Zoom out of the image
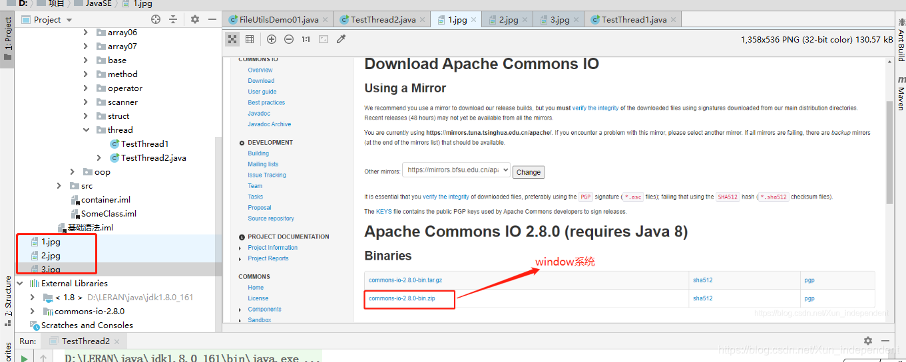Viewport: 906px width, 362px height. click(x=289, y=39)
